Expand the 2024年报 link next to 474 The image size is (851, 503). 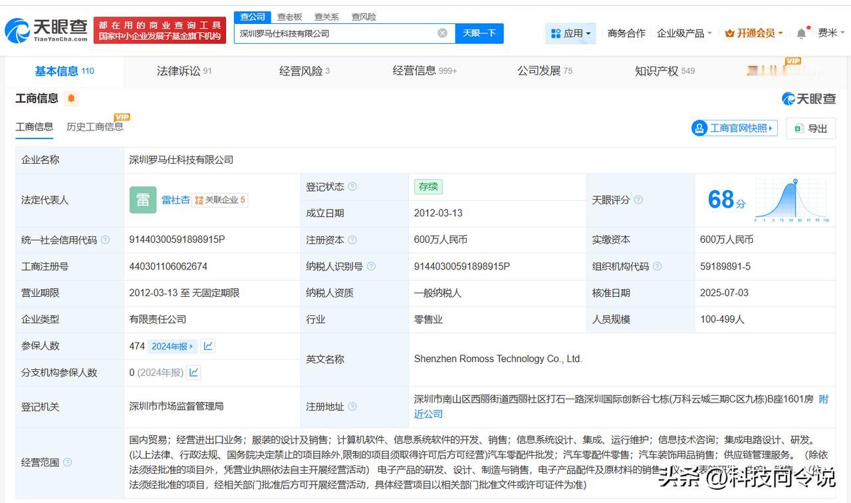172,346
